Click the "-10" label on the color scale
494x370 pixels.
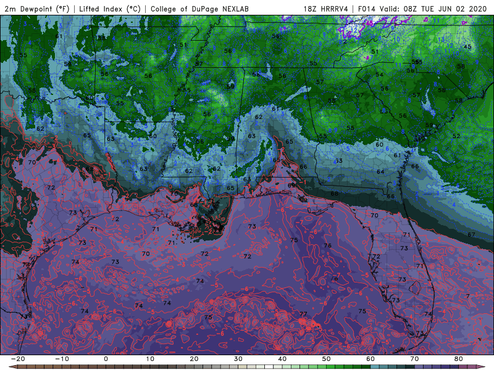(62, 359)
